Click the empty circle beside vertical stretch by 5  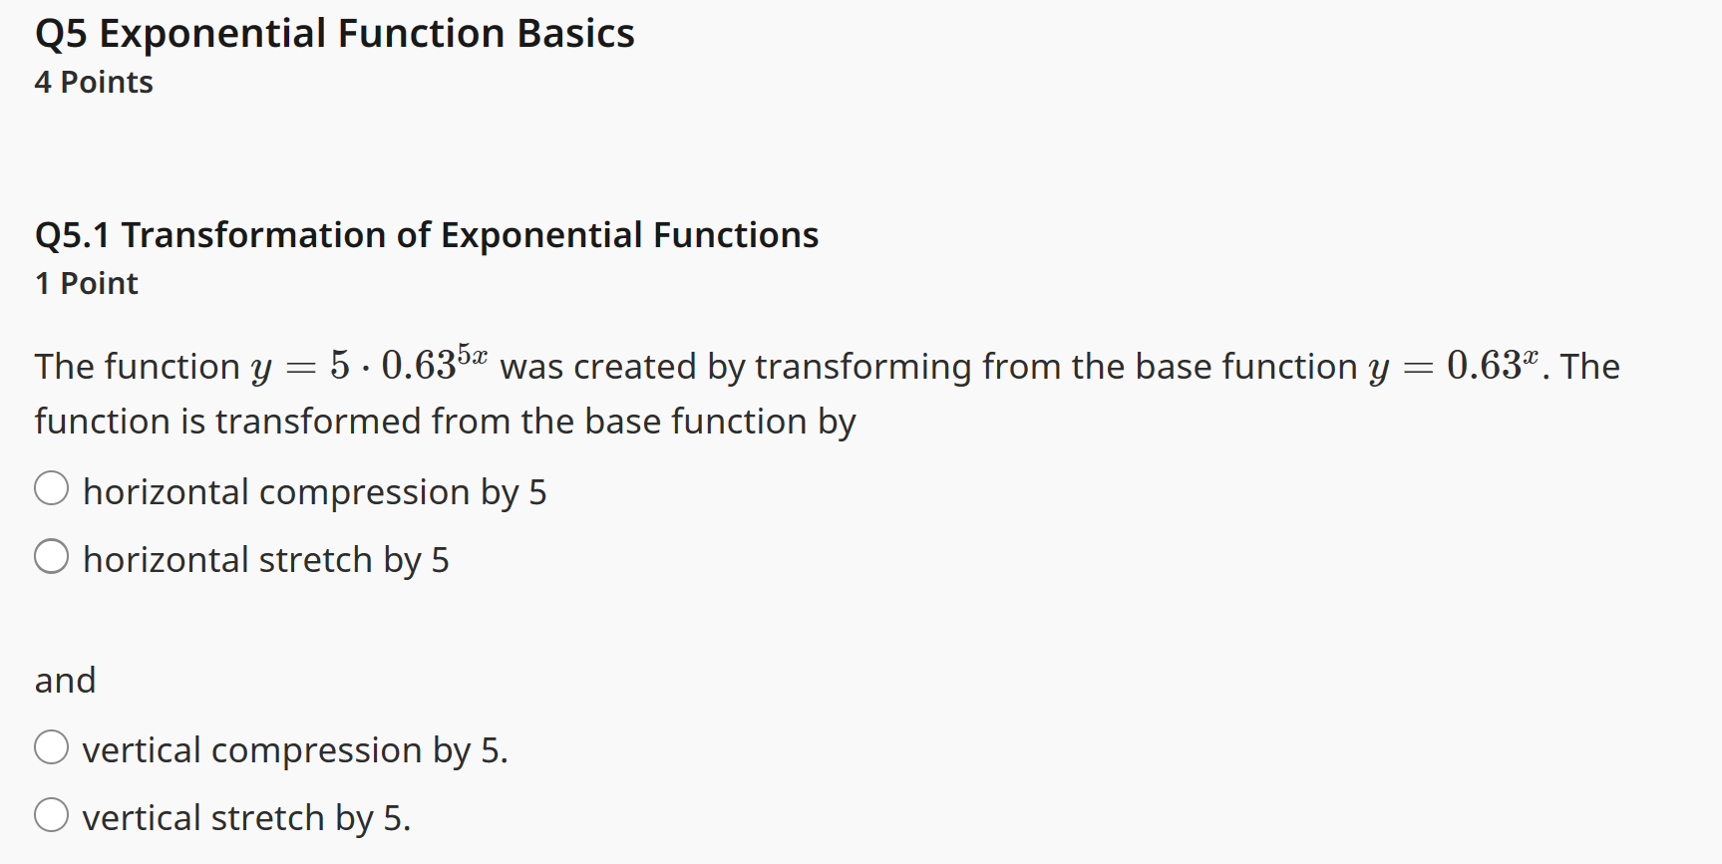(51, 813)
